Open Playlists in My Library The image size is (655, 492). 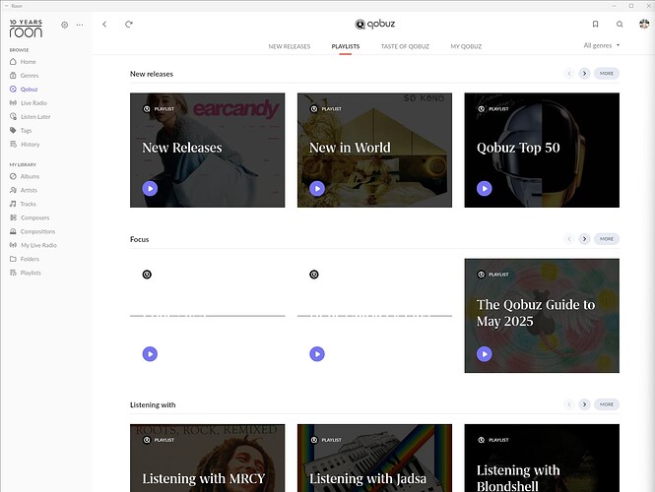point(26,273)
